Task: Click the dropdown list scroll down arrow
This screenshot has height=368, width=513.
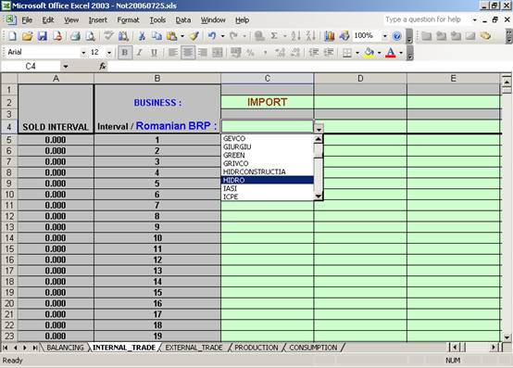Action: [319, 197]
